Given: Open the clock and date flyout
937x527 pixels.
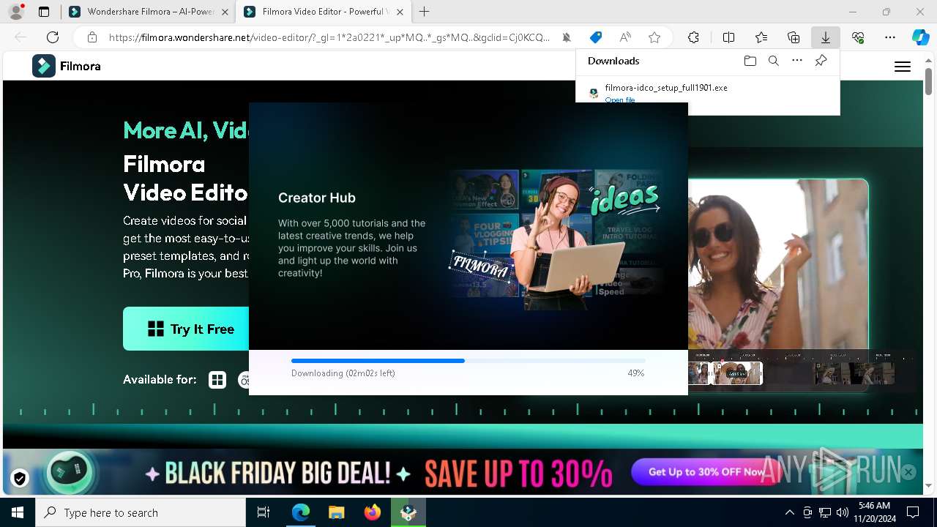Looking at the screenshot, I should point(874,512).
